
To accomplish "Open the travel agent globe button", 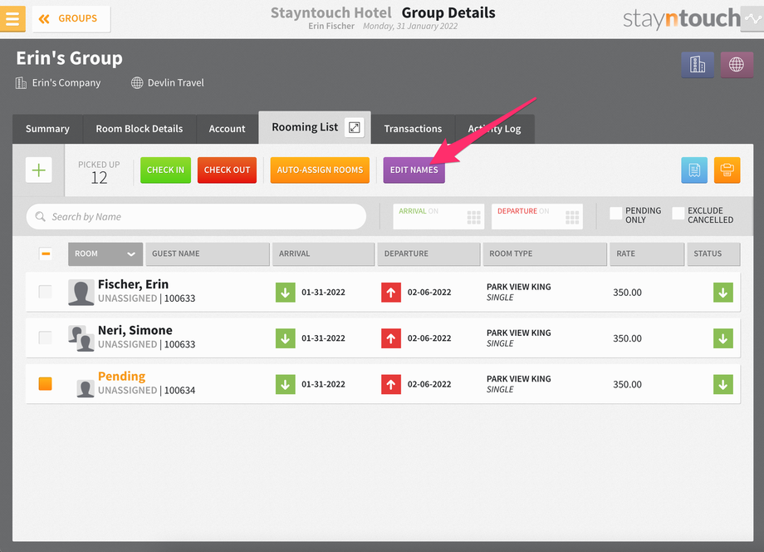I will click(x=737, y=64).
